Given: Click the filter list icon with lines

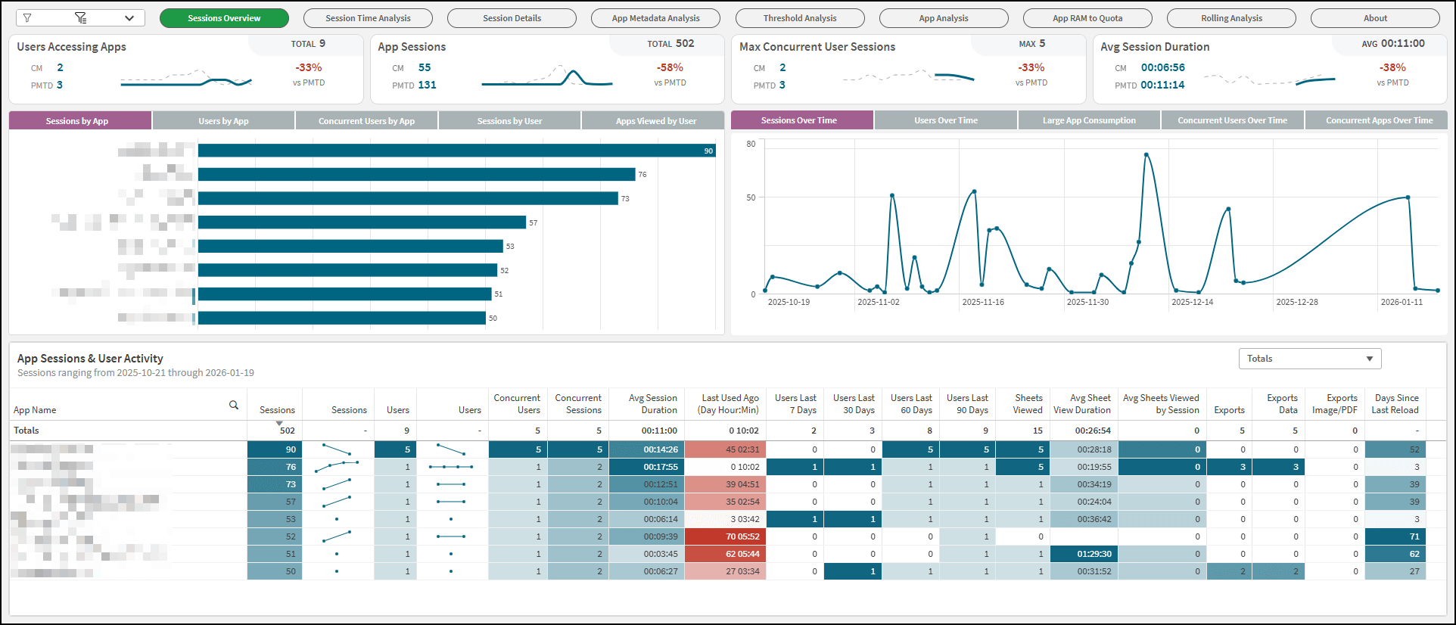Looking at the screenshot, I should pyautogui.click(x=81, y=18).
